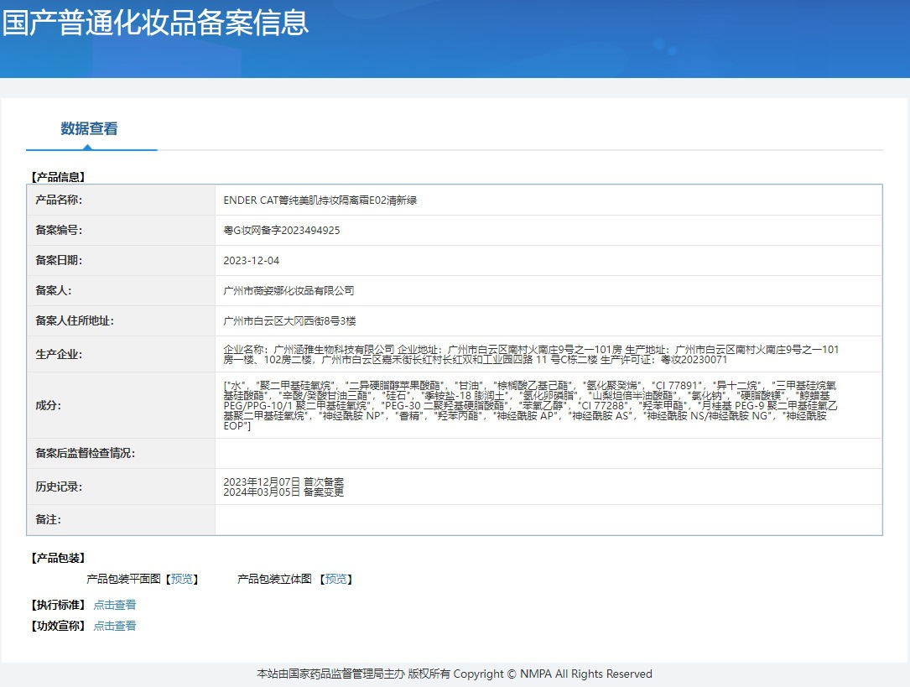The image size is (910, 687).
Task: Click the 生产企业 value text
Action: coord(531,355)
